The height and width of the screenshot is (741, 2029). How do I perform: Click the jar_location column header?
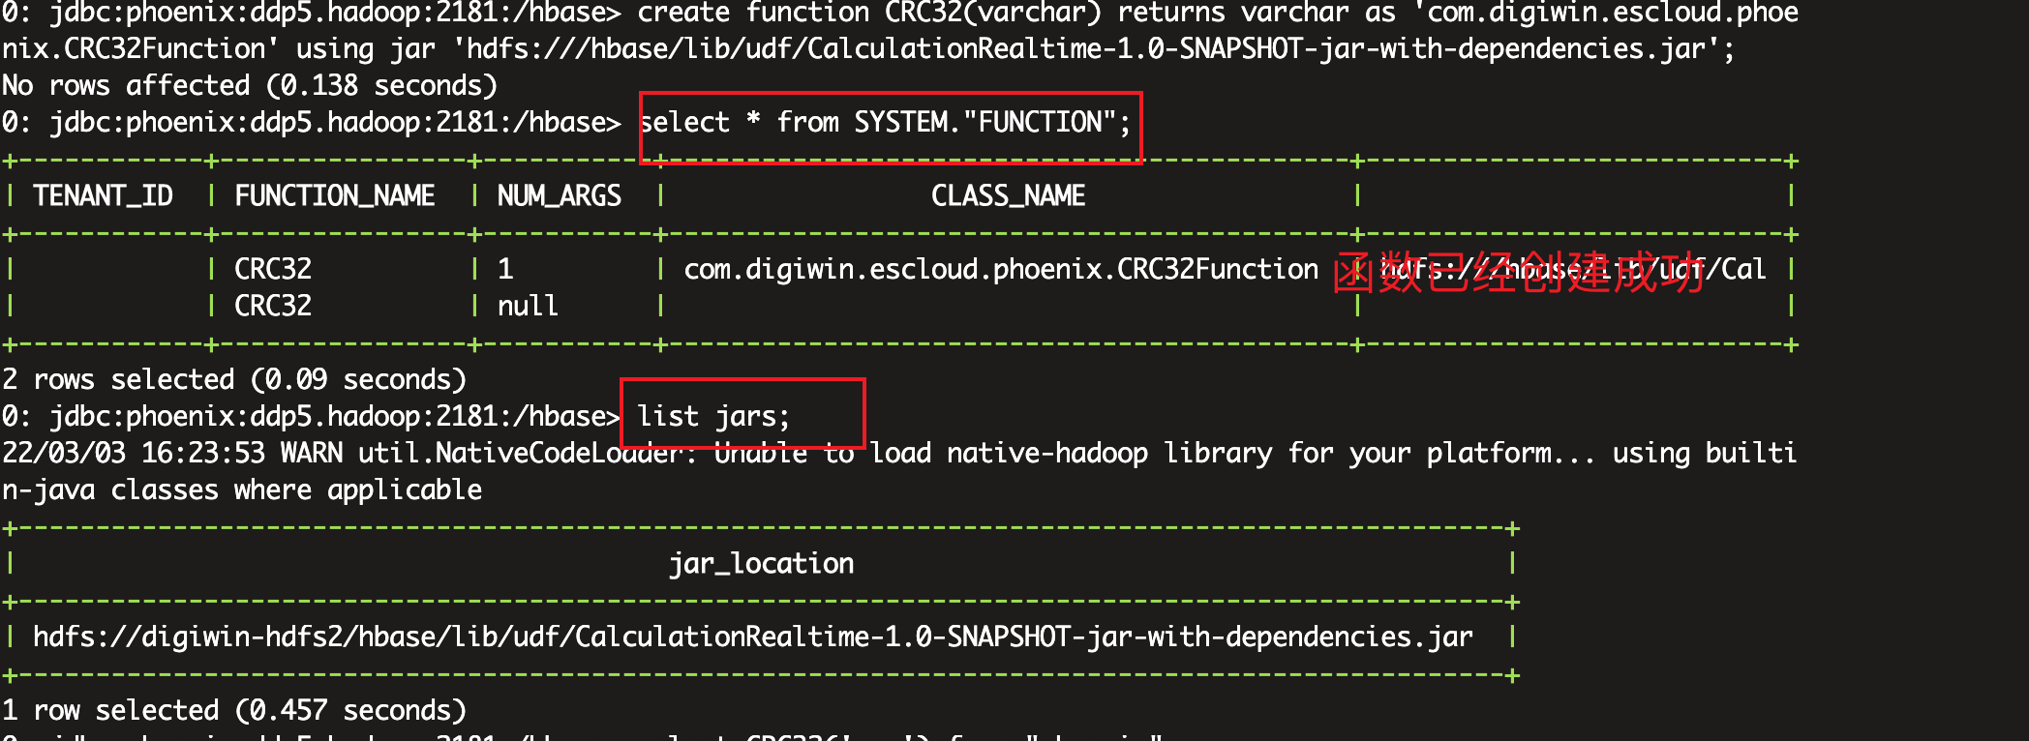click(x=761, y=564)
